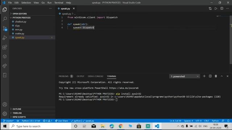
Task: Open the File menu
Action: click(10, 3)
